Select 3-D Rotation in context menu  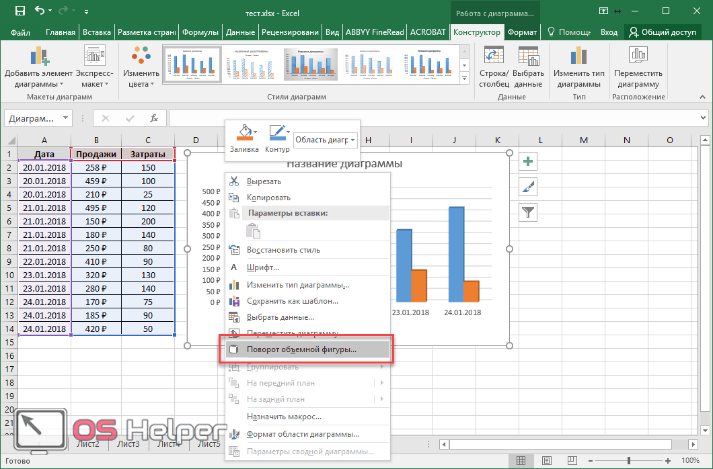coord(301,349)
